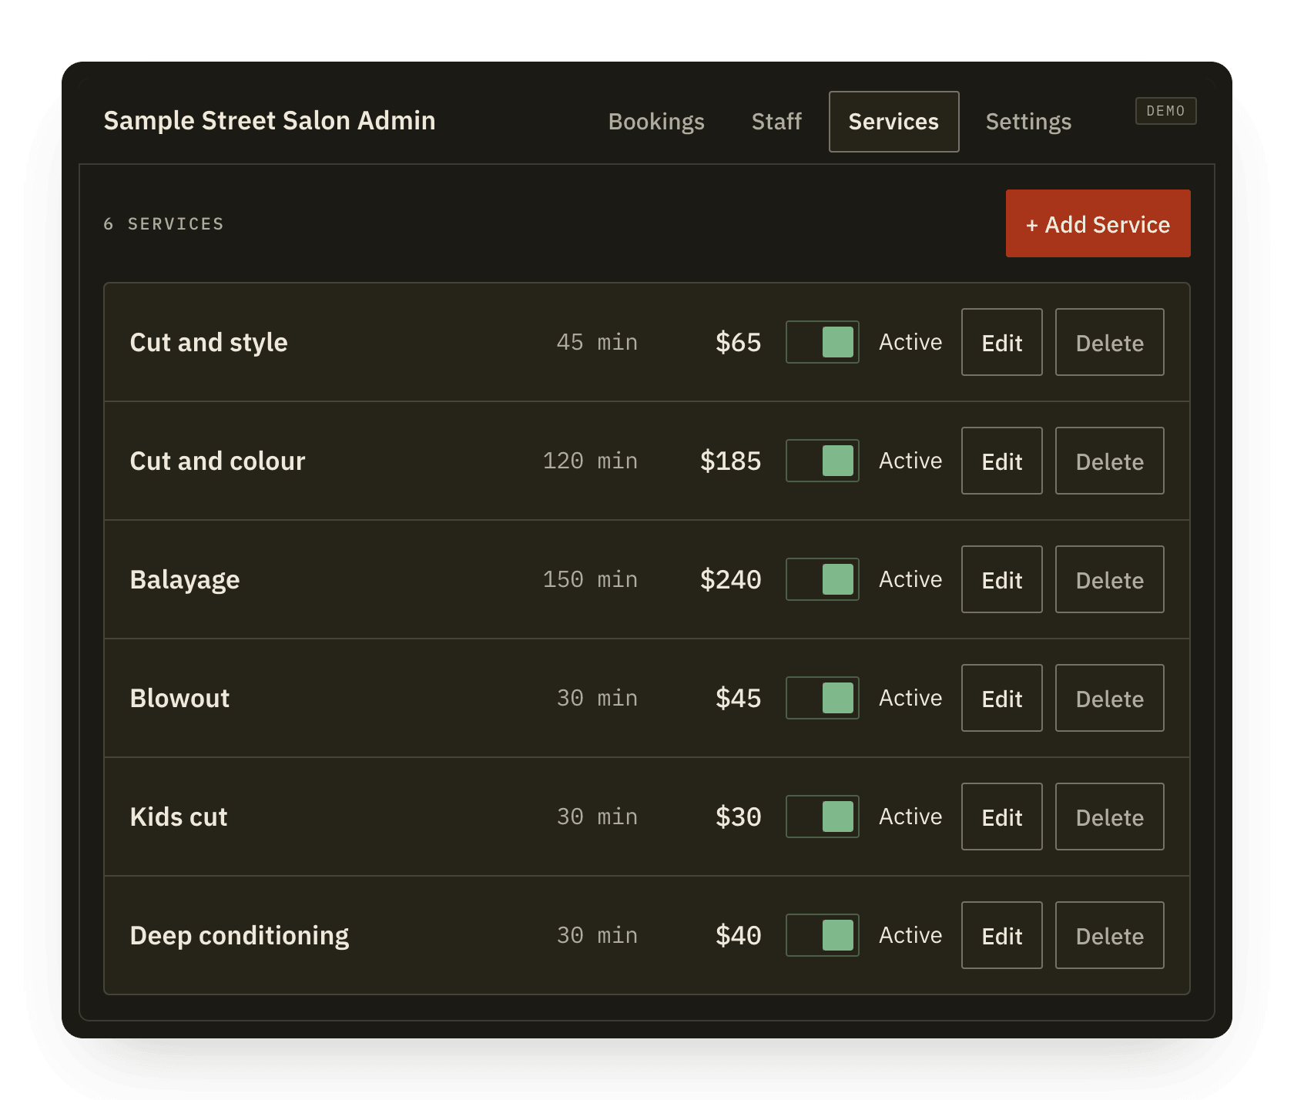
Task: Click the $65 price
Action: (x=738, y=342)
